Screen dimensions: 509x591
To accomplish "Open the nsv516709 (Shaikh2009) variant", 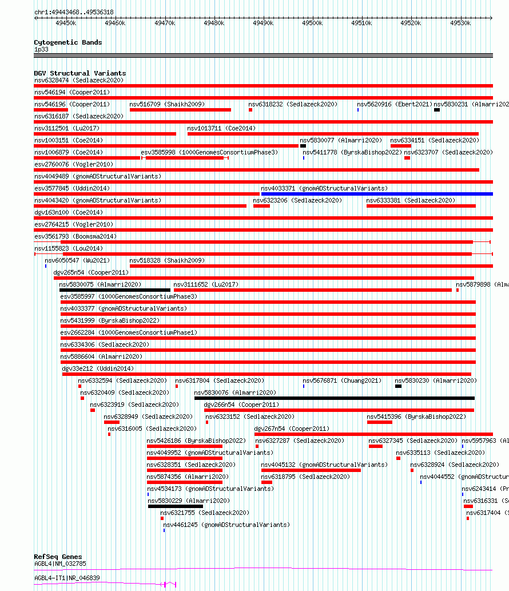I will 180,110.
